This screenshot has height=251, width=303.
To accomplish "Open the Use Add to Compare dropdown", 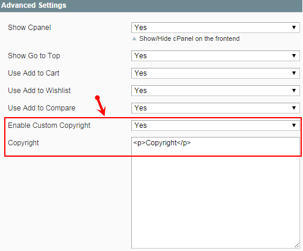I will (216, 108).
